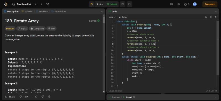This screenshot has height=101, width=221.
Task: Click line number 12 in the gutter
Action: point(112,57)
